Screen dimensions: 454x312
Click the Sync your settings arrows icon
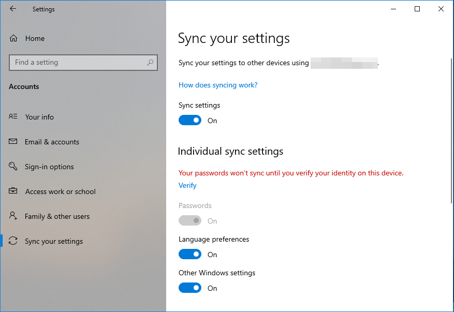click(13, 241)
